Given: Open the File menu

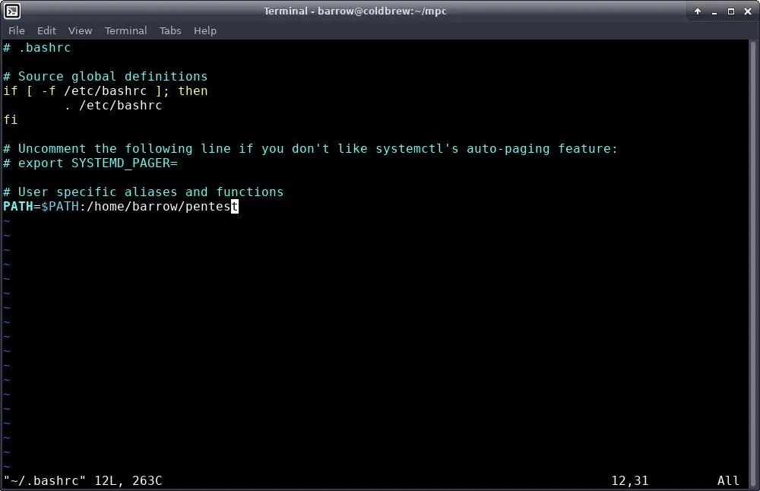Looking at the screenshot, I should [17, 30].
